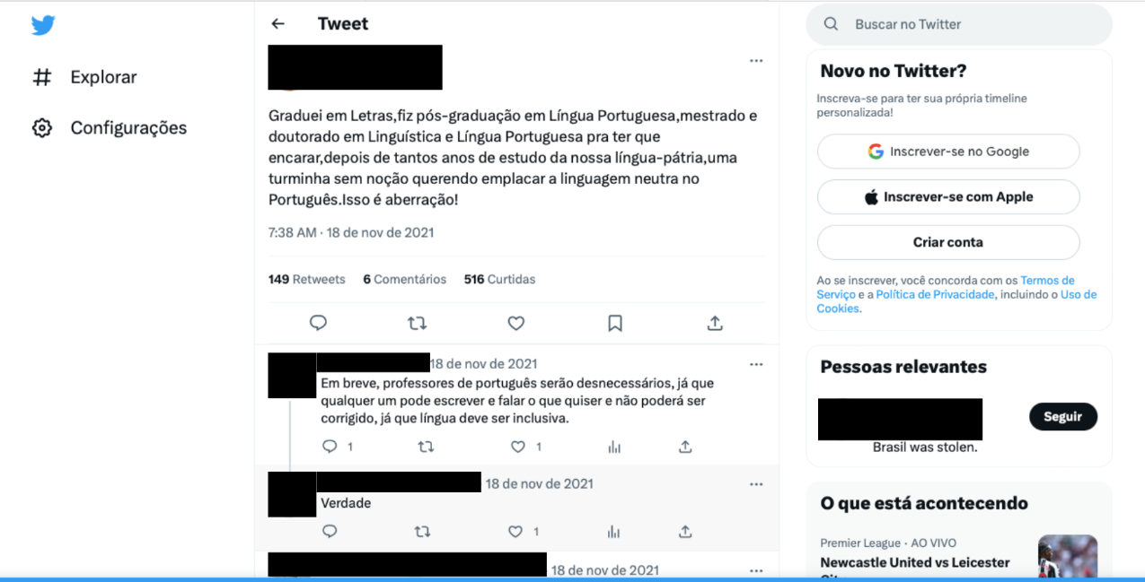This screenshot has width=1145, height=582.
Task: Go back using the arrow beside Tweet
Action: click(x=277, y=24)
